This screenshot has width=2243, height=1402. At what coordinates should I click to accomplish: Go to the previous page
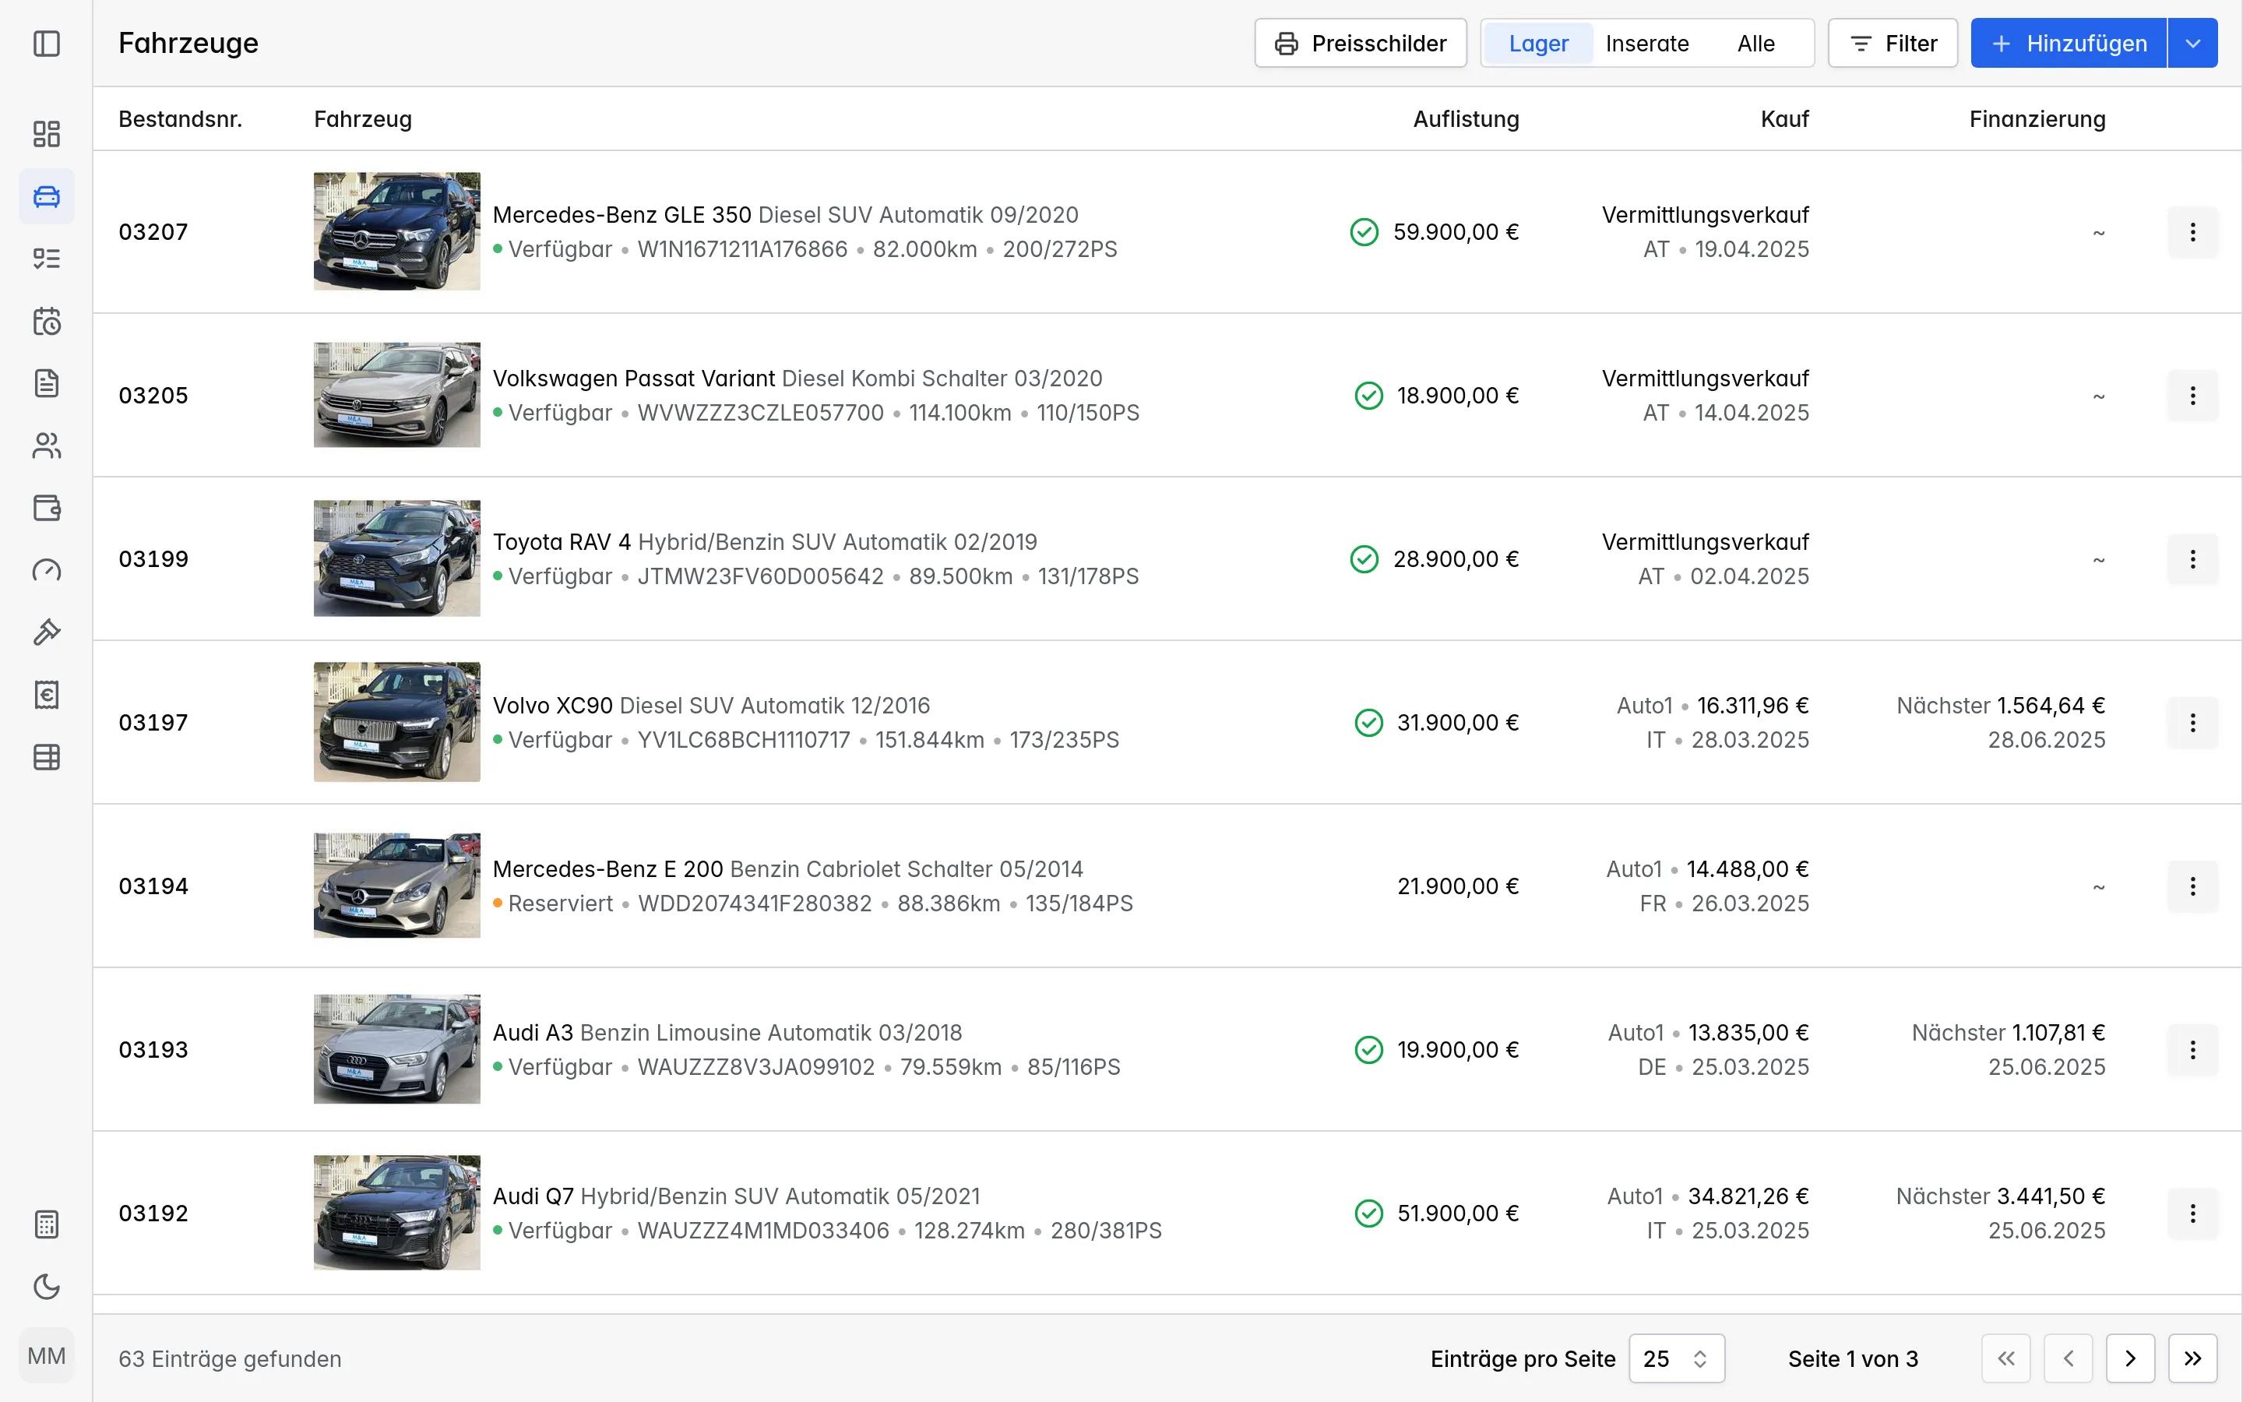2068,1358
